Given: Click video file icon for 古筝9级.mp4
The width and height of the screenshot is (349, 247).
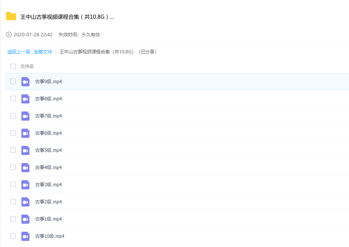Looking at the screenshot, I should pos(25,82).
